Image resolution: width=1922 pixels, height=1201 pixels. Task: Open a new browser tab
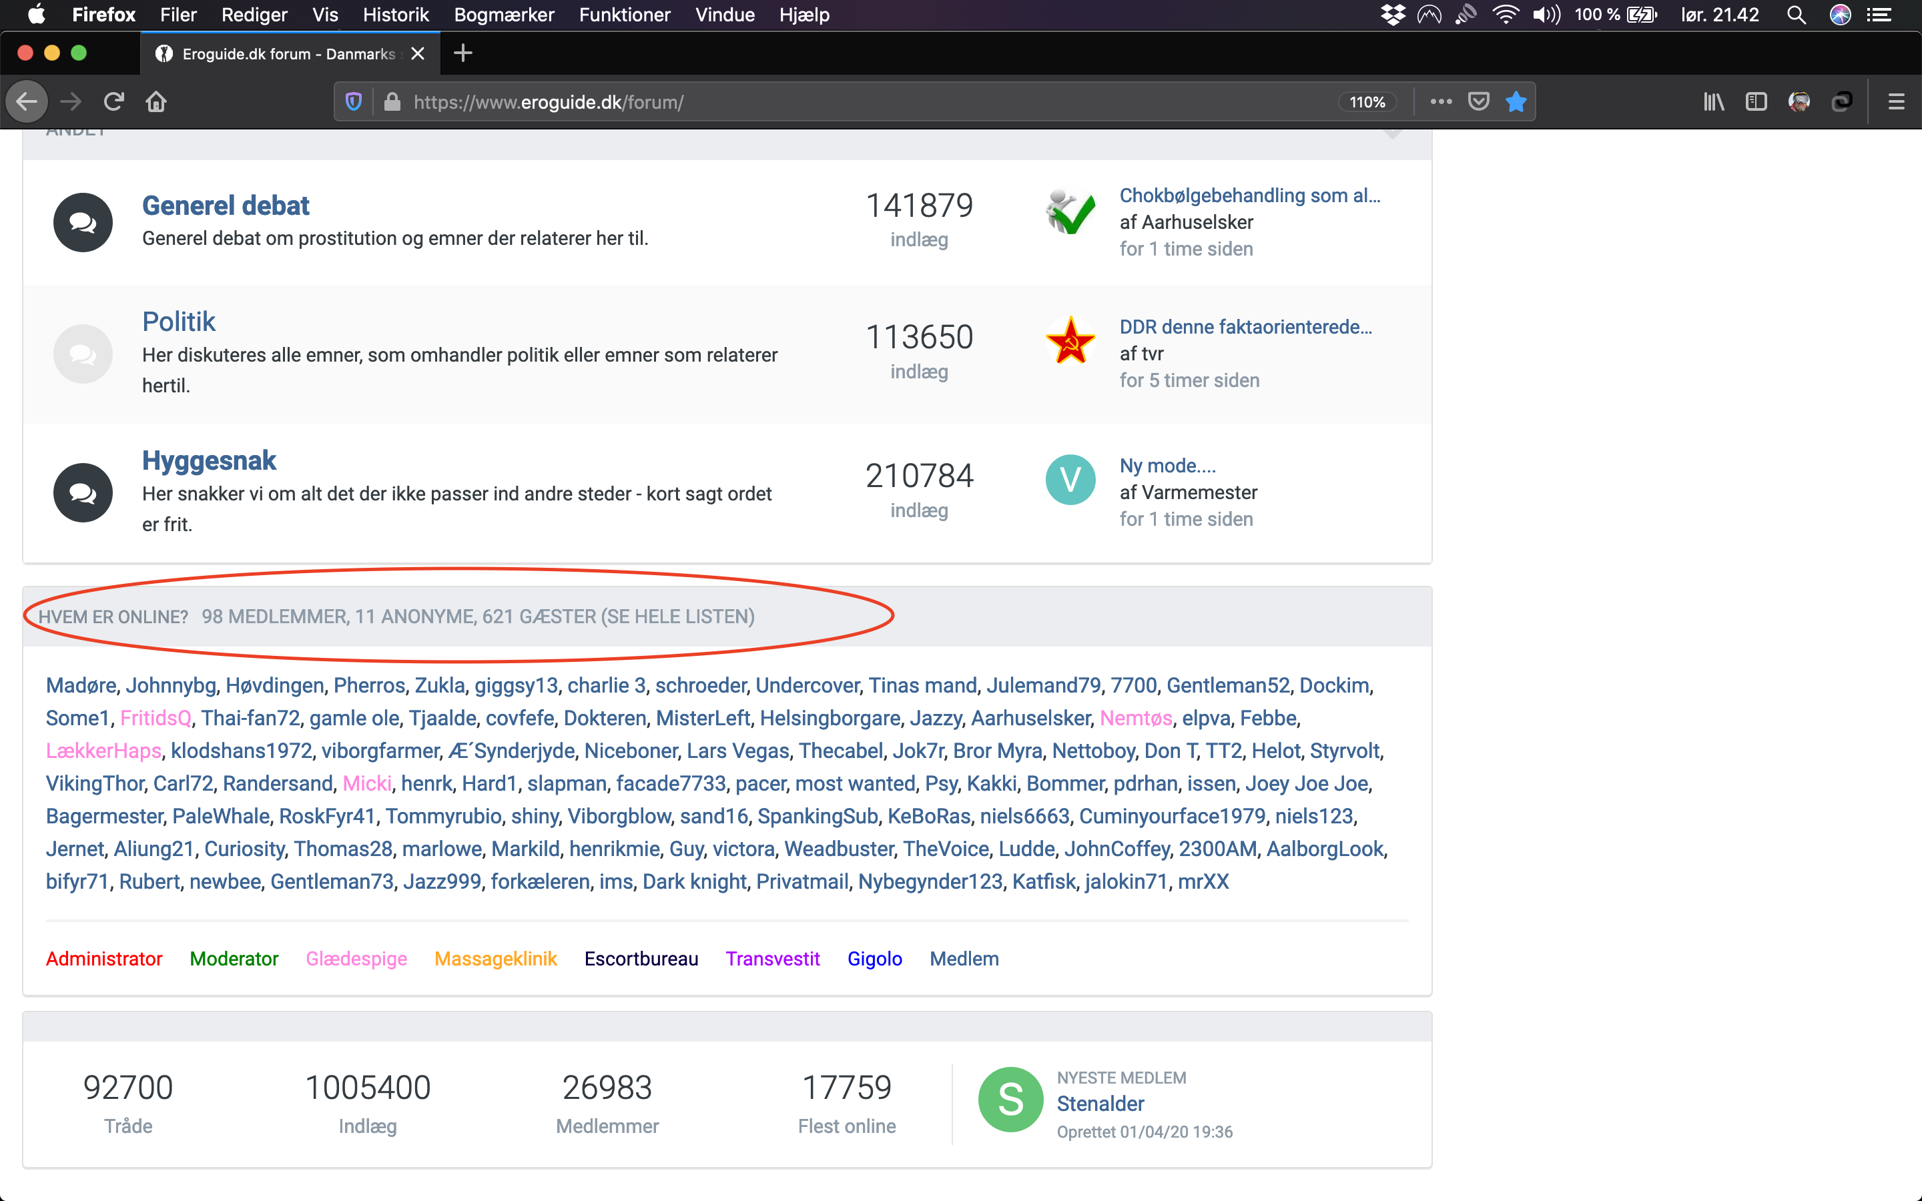(x=463, y=53)
